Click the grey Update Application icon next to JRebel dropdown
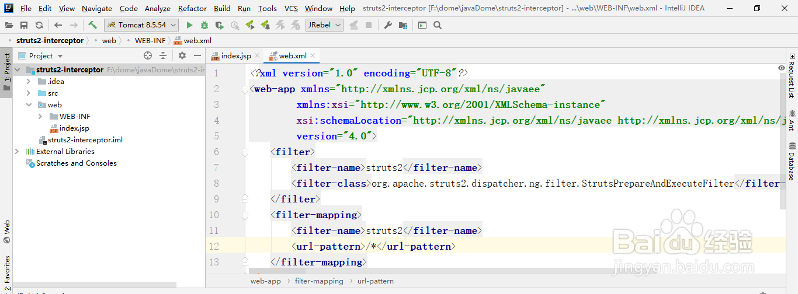The image size is (798, 294). coord(353,25)
